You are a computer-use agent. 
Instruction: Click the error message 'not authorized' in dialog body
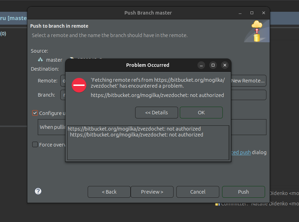(157, 95)
